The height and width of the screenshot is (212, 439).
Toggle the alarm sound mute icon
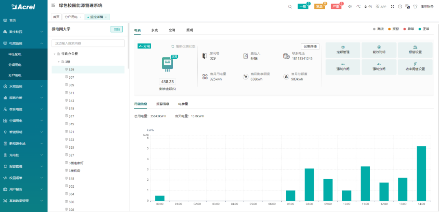[x=350, y=6]
